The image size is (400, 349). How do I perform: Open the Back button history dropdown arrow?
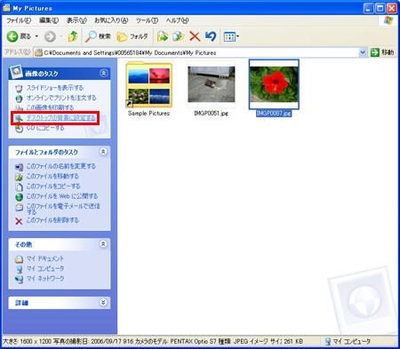(36, 36)
